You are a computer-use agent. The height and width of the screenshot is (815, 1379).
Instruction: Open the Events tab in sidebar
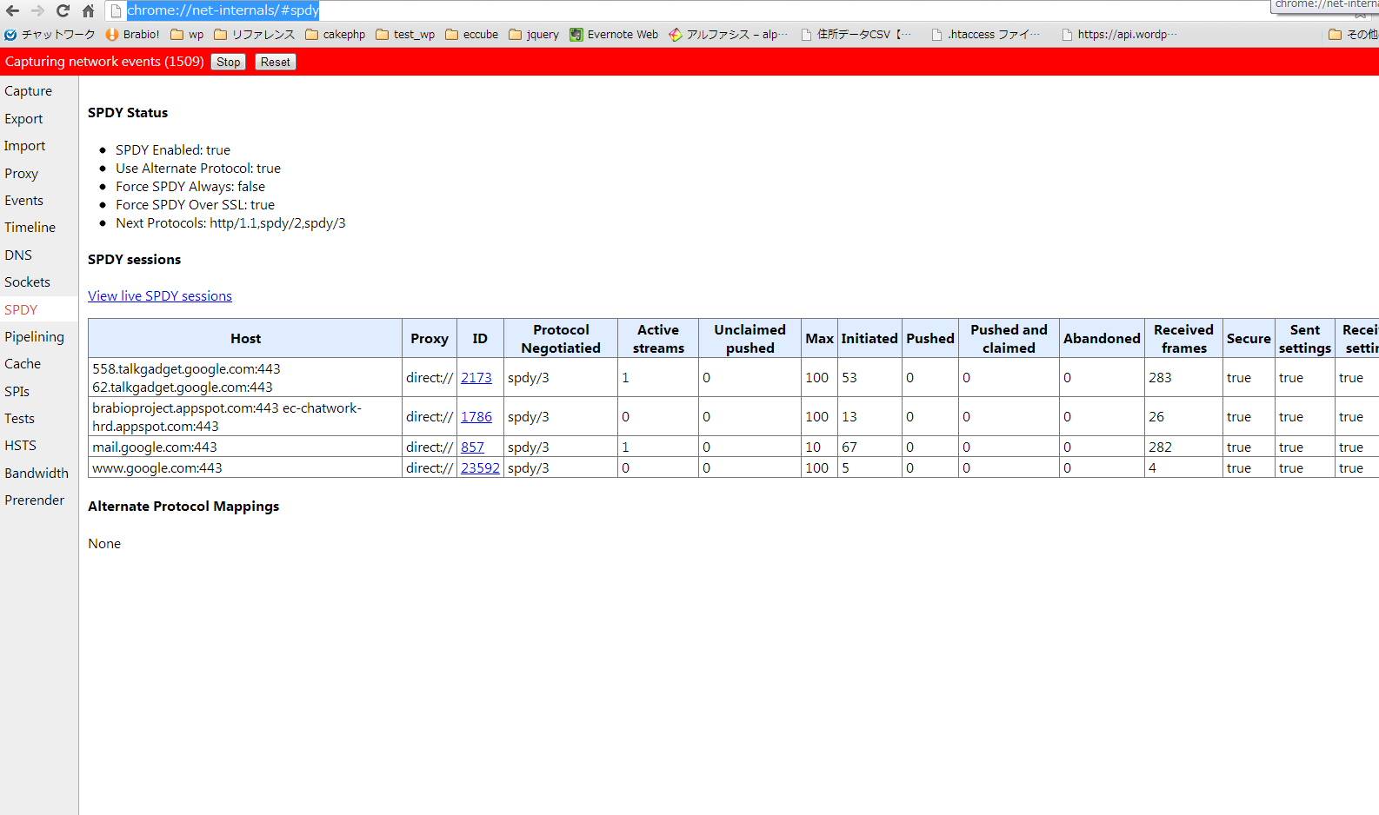pyautogui.click(x=23, y=201)
